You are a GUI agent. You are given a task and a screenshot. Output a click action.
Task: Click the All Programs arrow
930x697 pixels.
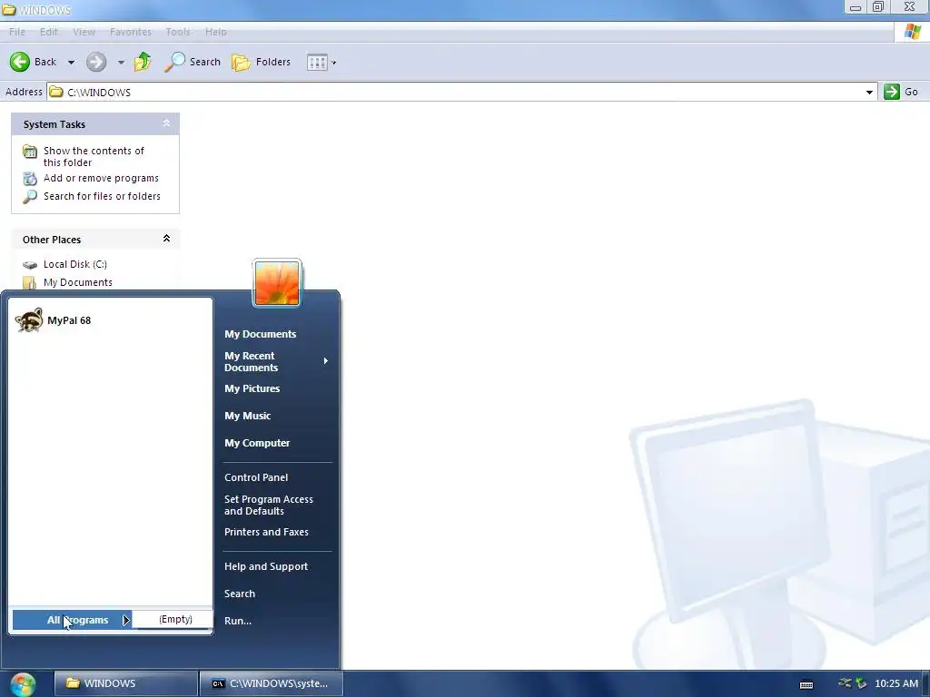coord(125,620)
